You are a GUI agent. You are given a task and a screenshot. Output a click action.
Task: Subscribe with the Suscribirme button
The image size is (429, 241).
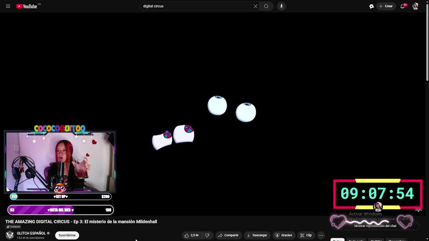[67, 235]
